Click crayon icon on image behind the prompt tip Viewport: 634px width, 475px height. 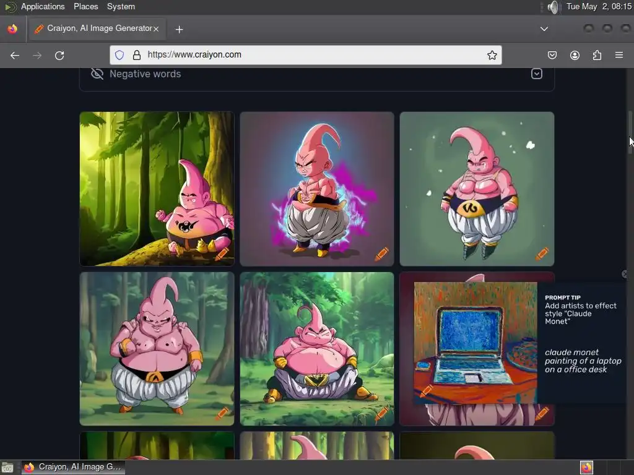coord(542,414)
